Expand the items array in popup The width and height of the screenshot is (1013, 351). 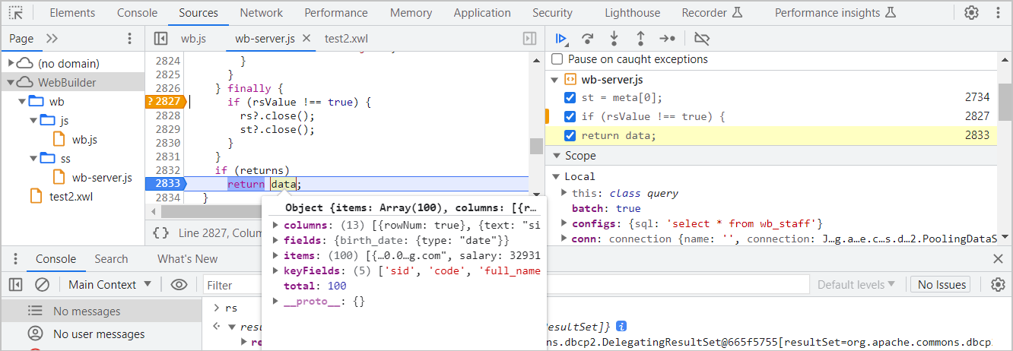(275, 255)
